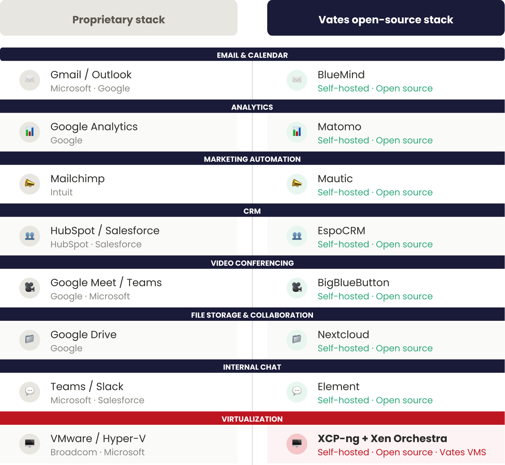Click the monitor icon beside XCP-ng + Xen Orchestra
The height and width of the screenshot is (465, 505).
pos(297,444)
